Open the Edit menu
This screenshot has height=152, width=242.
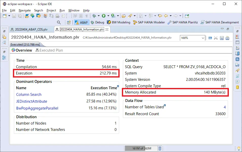pos(12,10)
